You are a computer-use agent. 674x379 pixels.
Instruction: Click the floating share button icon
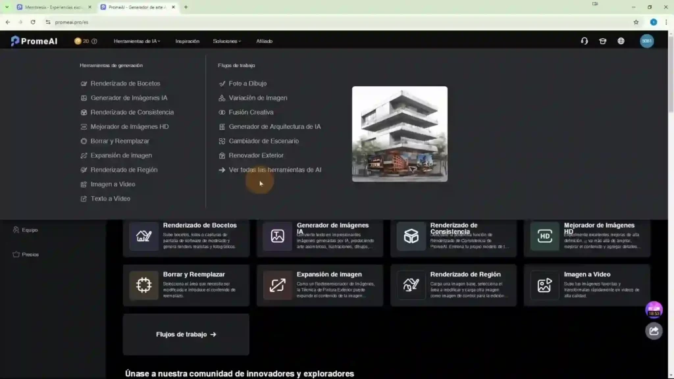tap(654, 331)
